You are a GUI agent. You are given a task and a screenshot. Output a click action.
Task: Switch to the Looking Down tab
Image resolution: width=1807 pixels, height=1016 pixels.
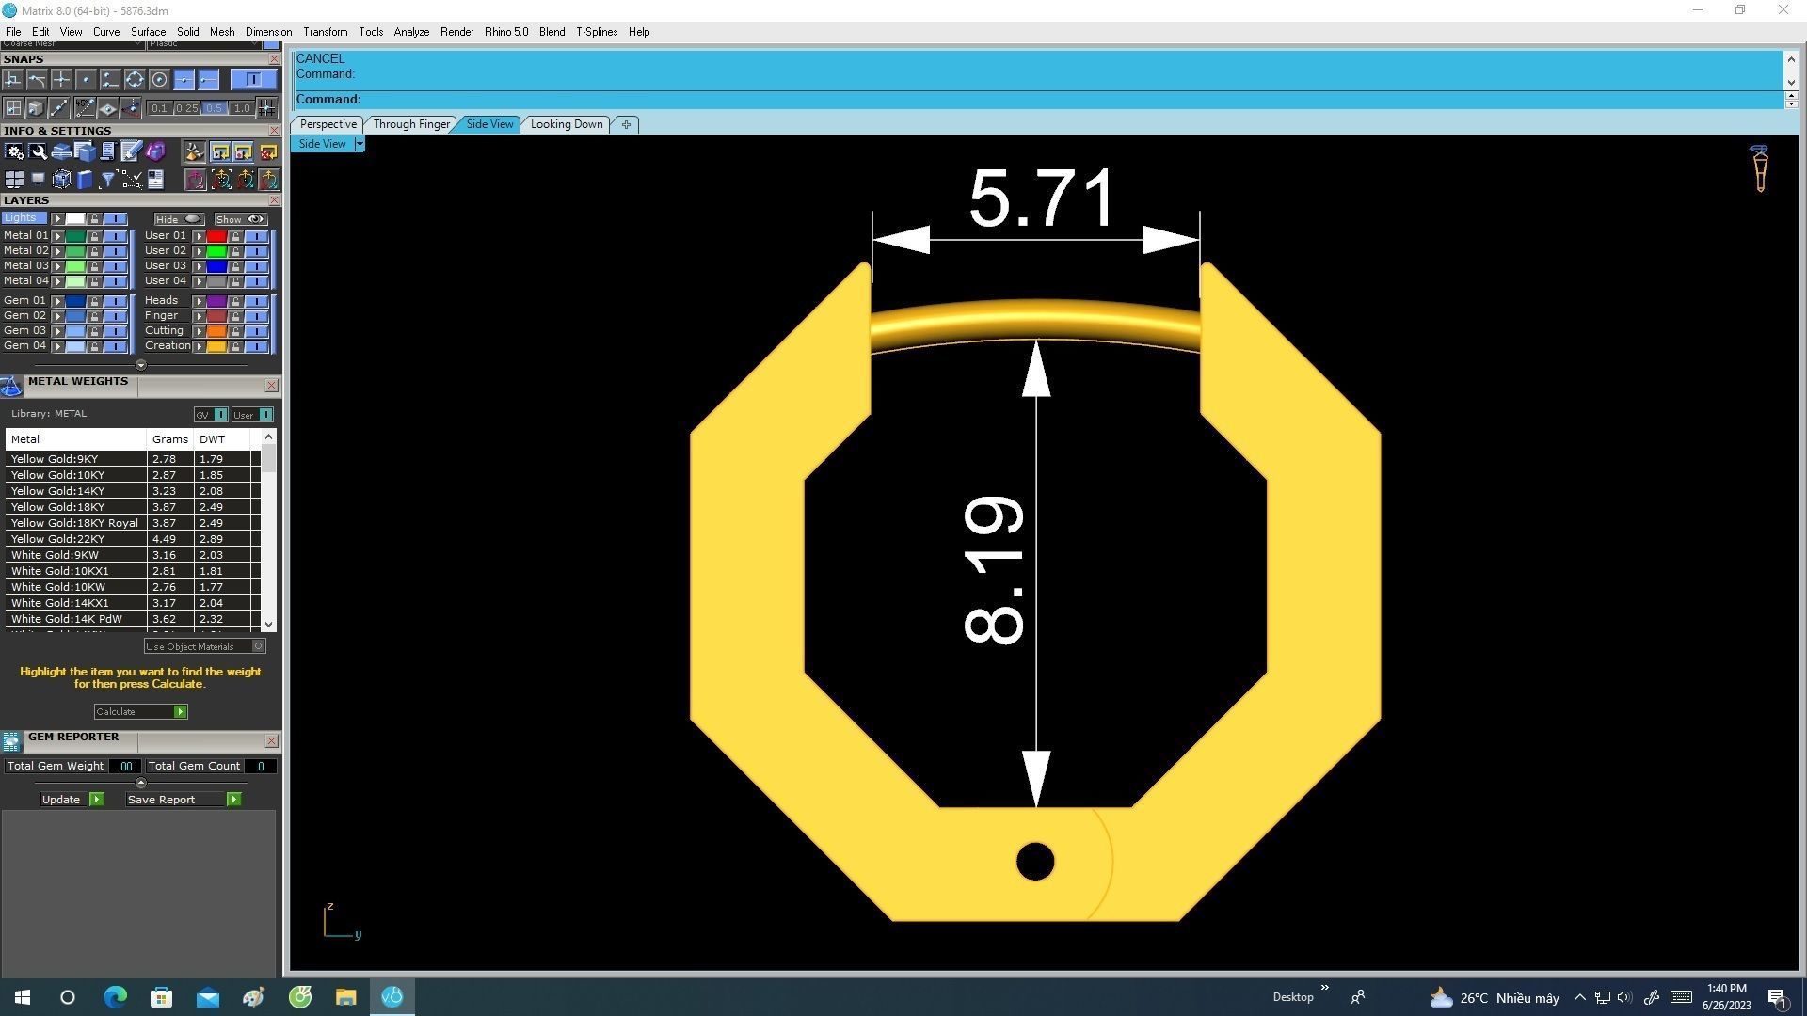pyautogui.click(x=566, y=124)
